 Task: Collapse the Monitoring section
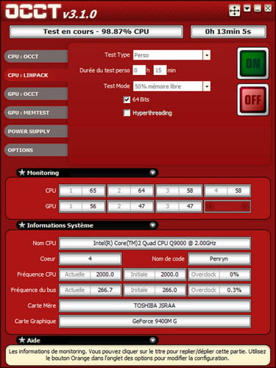point(152,173)
